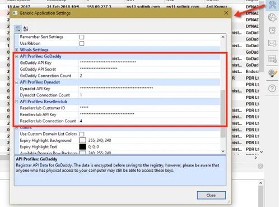Open the alarm clock sidebar icon
This screenshot has height=207, width=280.
click(x=272, y=30)
